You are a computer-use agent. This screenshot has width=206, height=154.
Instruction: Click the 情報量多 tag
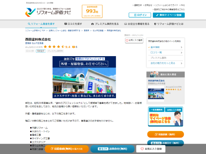41,51
